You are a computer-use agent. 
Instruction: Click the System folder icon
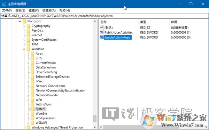point(32,109)
